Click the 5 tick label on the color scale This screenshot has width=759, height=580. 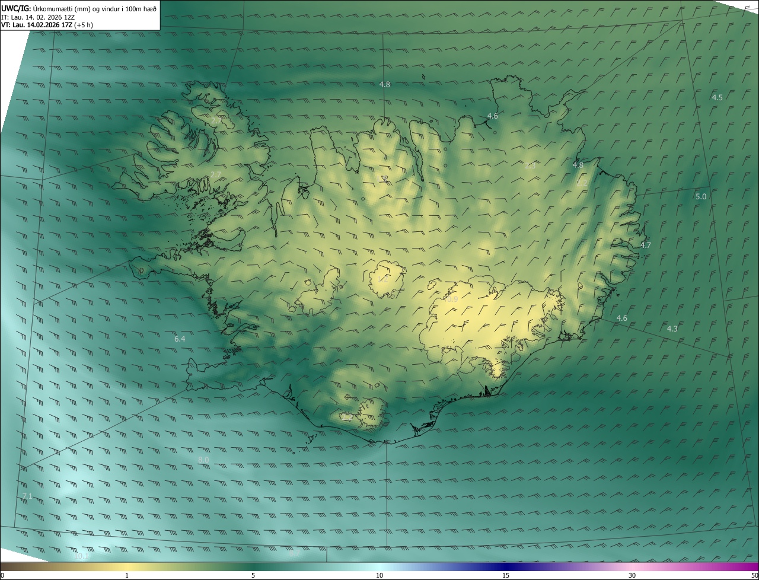[x=253, y=575]
